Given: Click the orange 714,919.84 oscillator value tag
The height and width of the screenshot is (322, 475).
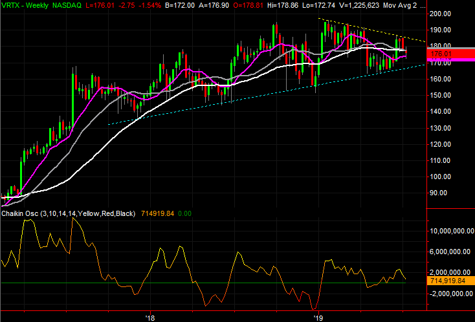Looking at the screenshot, I should coord(447,282).
